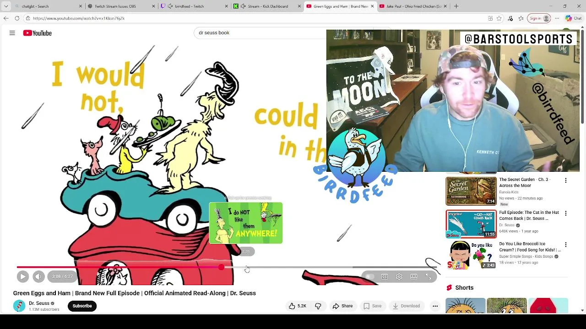
Task: Open Do You Like Broccoli Ice Cream title
Action: pyautogui.click(x=530, y=247)
